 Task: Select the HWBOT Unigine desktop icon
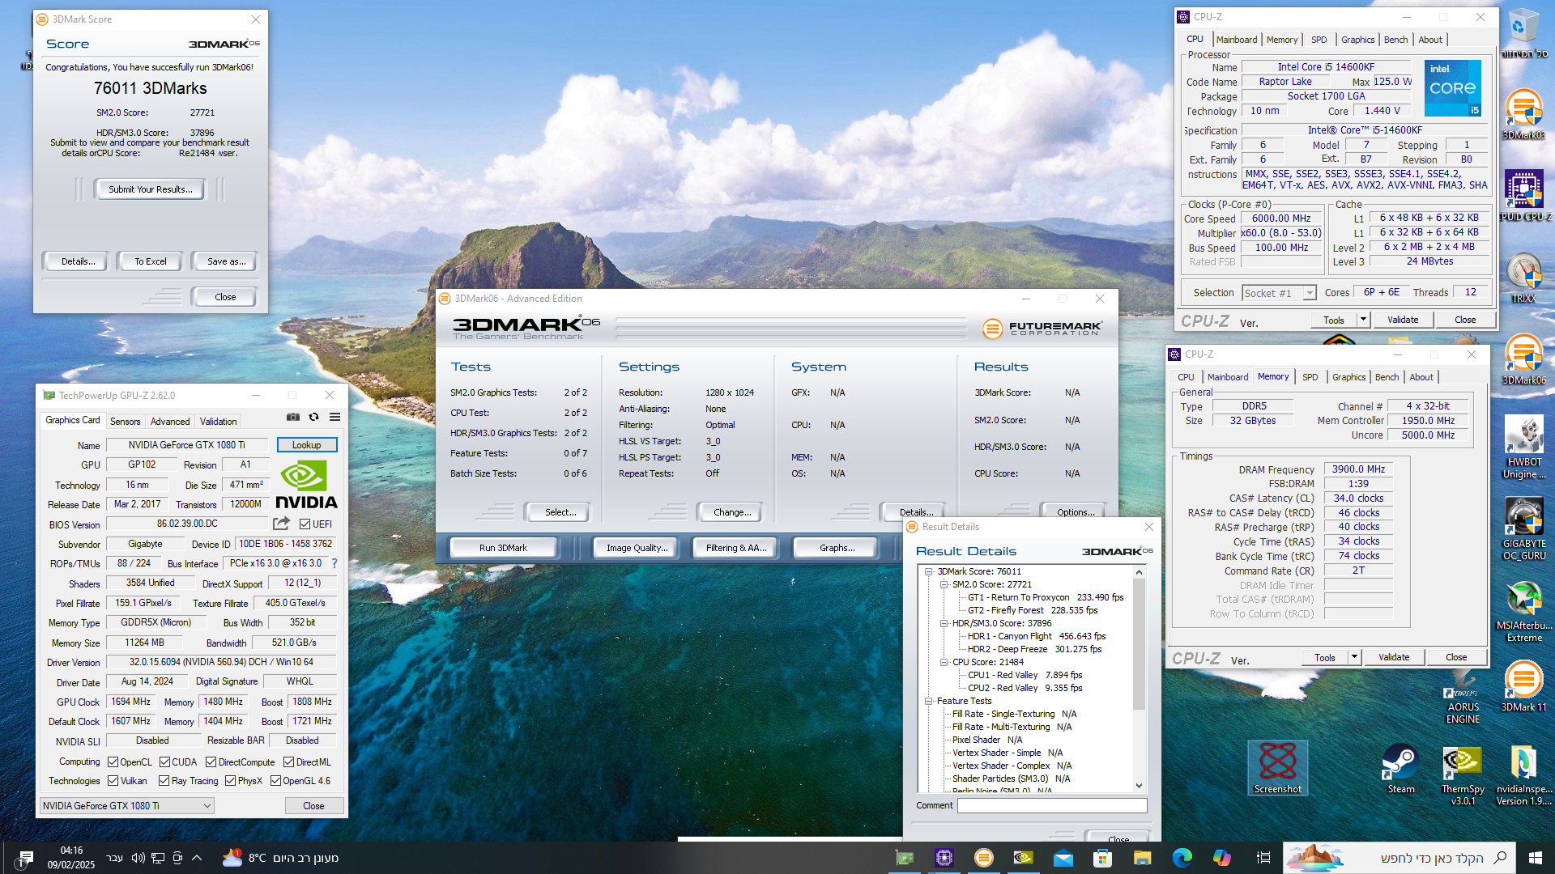coord(1523,448)
